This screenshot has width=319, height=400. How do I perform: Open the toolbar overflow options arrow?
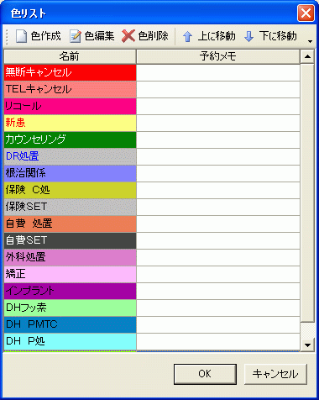point(310,41)
